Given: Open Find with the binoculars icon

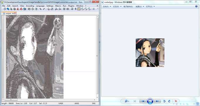Looking at the screenshot, I should pyautogui.click(x=48, y=9).
